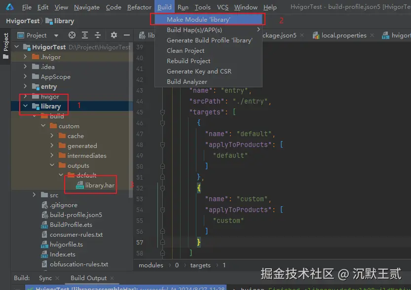
Task: Open the Window menu
Action: click(246, 7)
